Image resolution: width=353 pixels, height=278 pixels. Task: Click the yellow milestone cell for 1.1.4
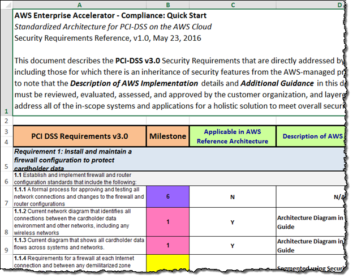point(167,263)
